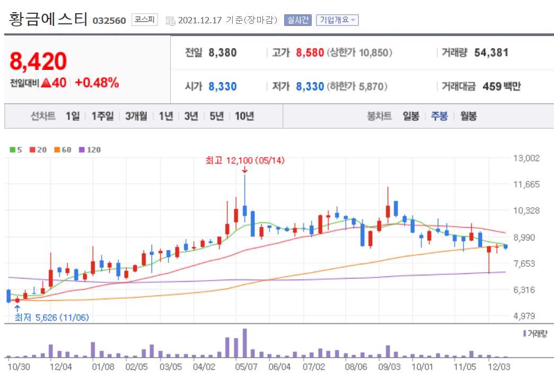
Task: Click the tallest volume bar near 05/07
Action: [x=244, y=344]
